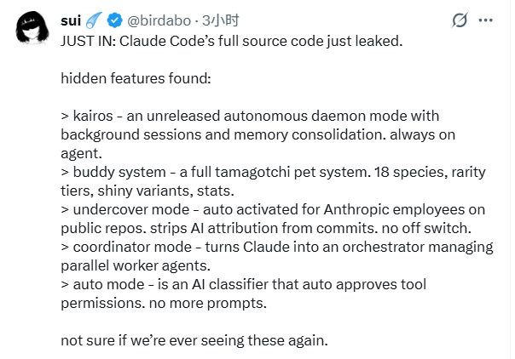Open the sui profile avatar
Viewport: 515px width, 359px height.
click(32, 32)
